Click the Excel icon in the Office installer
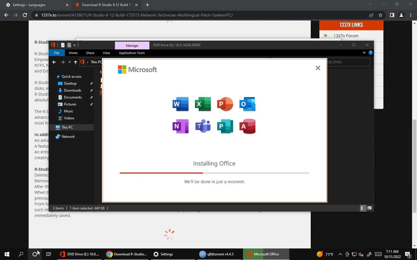The image size is (417, 260). coord(203,104)
